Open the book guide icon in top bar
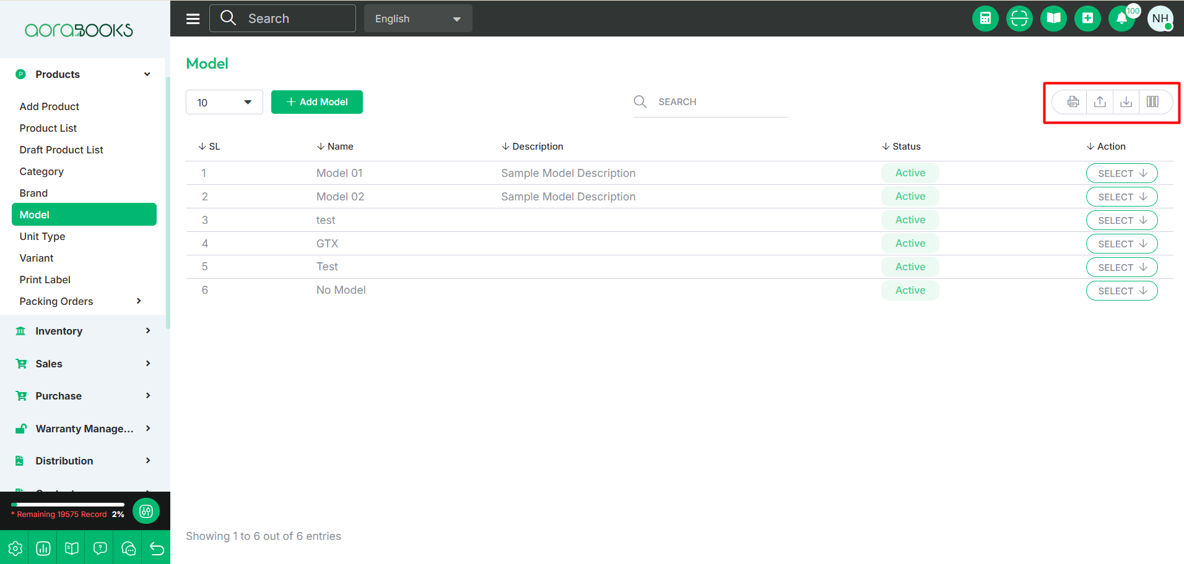Screen dimensions: 1184x564 1053,19
